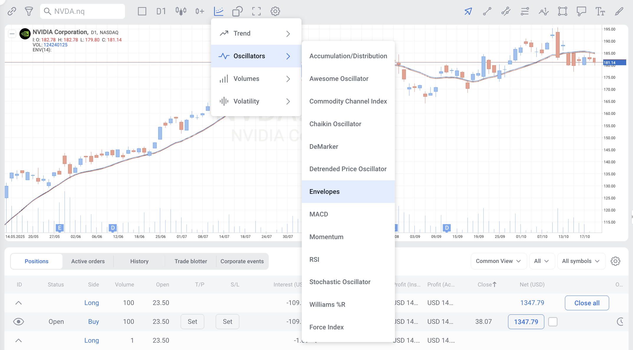Screen dimensions: 633x350
Task: Switch to the Trade blotter tab
Action: pos(191,261)
